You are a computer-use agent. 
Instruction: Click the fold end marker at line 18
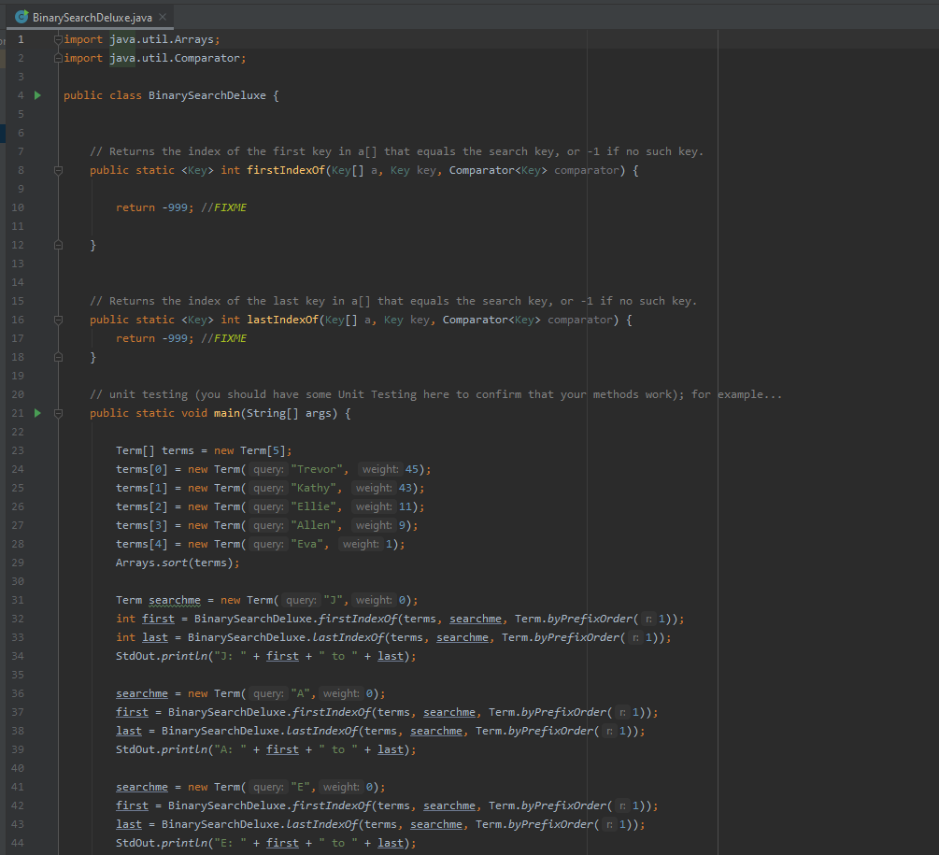click(59, 357)
